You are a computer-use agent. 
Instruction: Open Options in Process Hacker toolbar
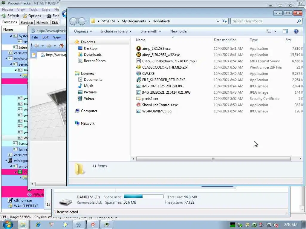click(32, 16)
